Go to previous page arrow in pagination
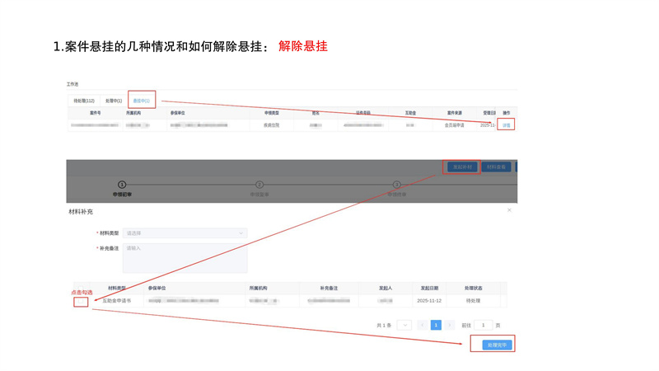 coord(423,326)
